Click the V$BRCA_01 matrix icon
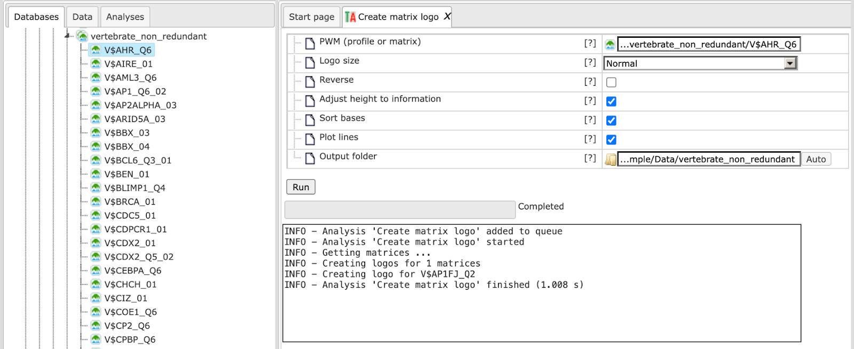Viewport: 854px width, 349px height. (x=96, y=201)
